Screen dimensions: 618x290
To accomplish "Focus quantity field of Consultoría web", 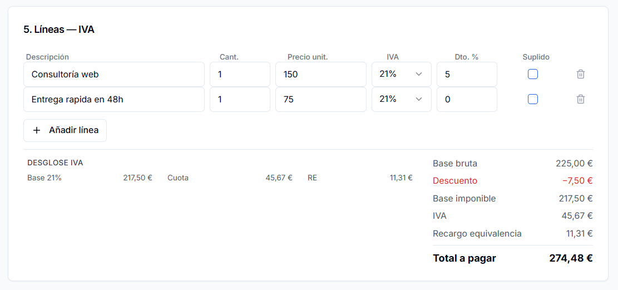I will 240,74.
